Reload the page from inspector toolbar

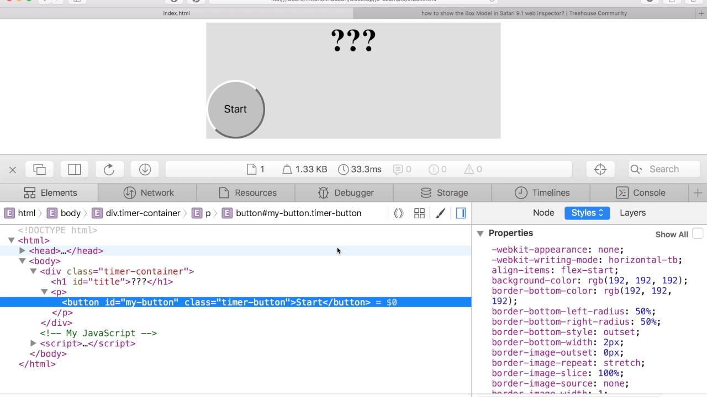tap(109, 169)
